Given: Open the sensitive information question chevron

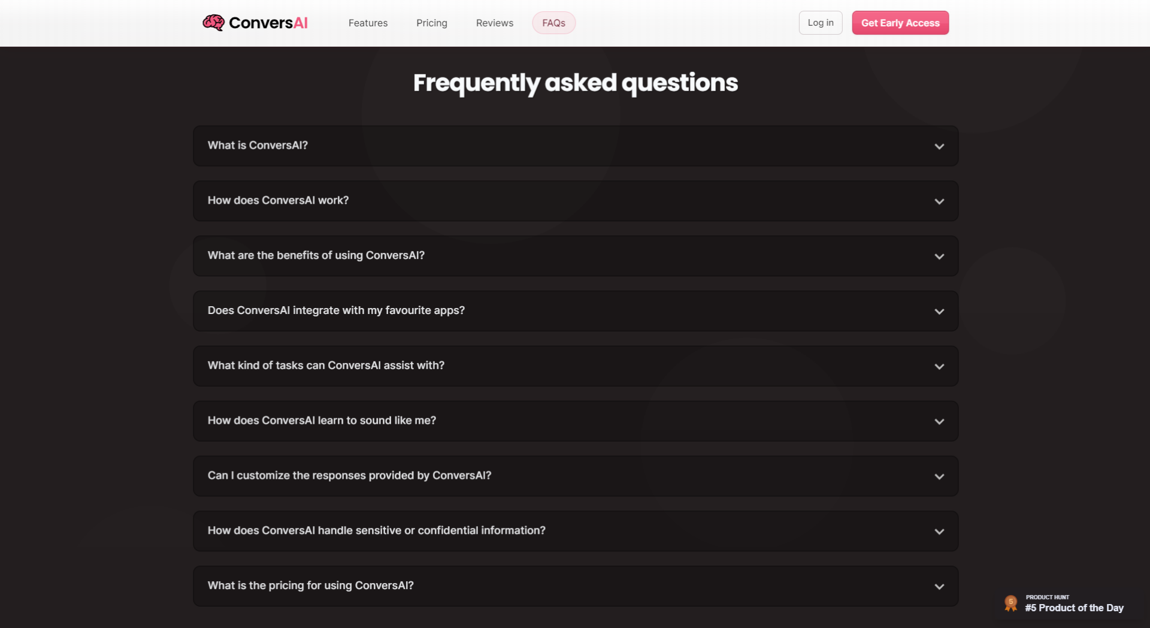Looking at the screenshot, I should [x=939, y=532].
